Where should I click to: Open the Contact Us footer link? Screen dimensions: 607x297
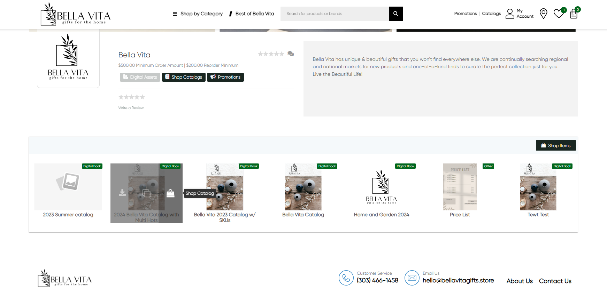(555, 281)
